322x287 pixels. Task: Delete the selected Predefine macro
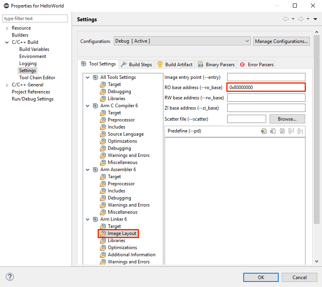[273, 131]
